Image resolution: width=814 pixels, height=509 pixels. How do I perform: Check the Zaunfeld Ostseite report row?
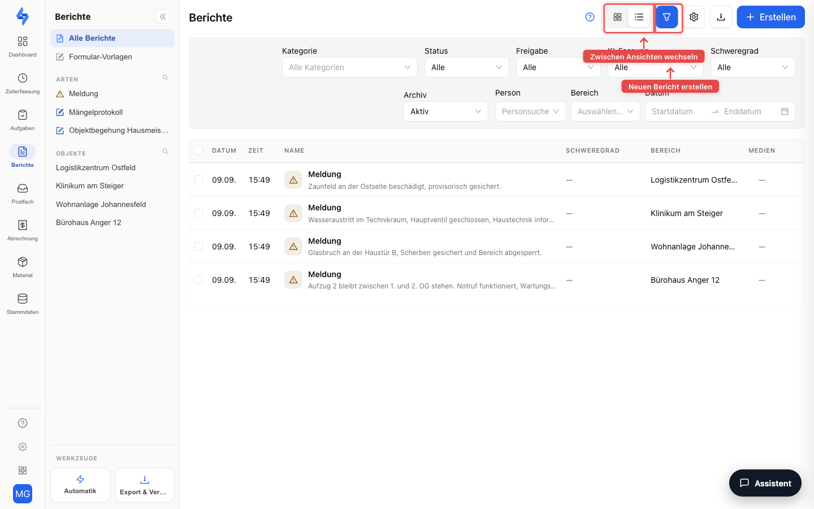(x=198, y=180)
